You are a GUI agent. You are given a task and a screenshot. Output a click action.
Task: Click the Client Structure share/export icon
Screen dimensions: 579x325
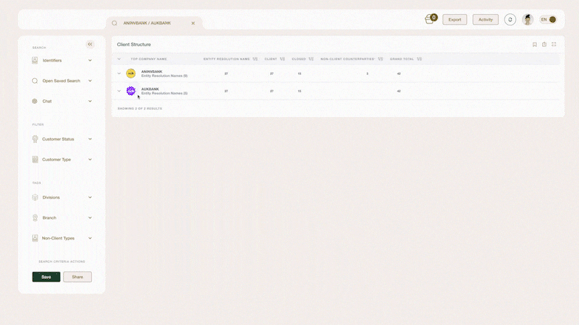click(x=544, y=44)
